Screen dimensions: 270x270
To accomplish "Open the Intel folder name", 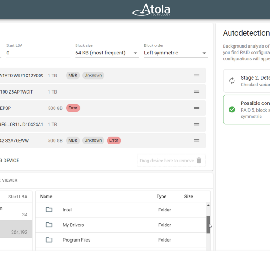I will point(67,210).
